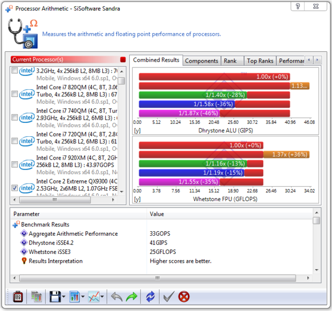Click the Dhrystone chart [y] axis label

[137, 131]
